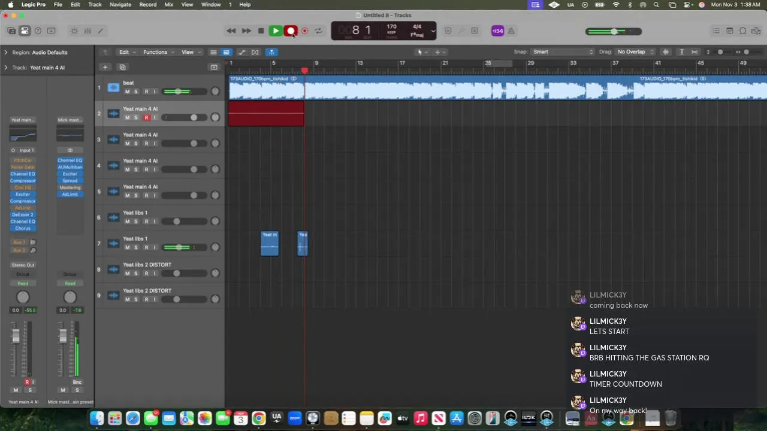The width and height of the screenshot is (767, 431).
Task: Mute track 7 Yeat libs 1
Action: pyautogui.click(x=127, y=247)
